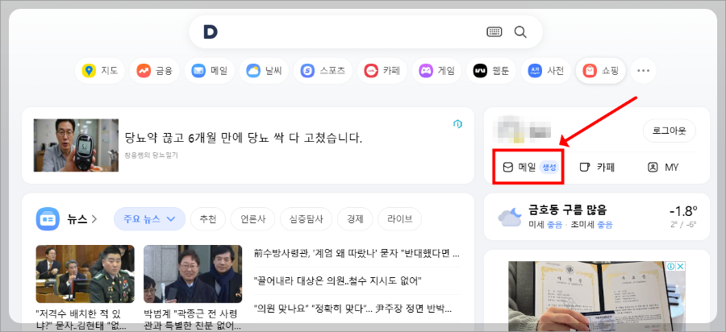Screen dimensions: 726x332
Task: Open thumbnail of soldier at hearing
Action: click(x=86, y=274)
